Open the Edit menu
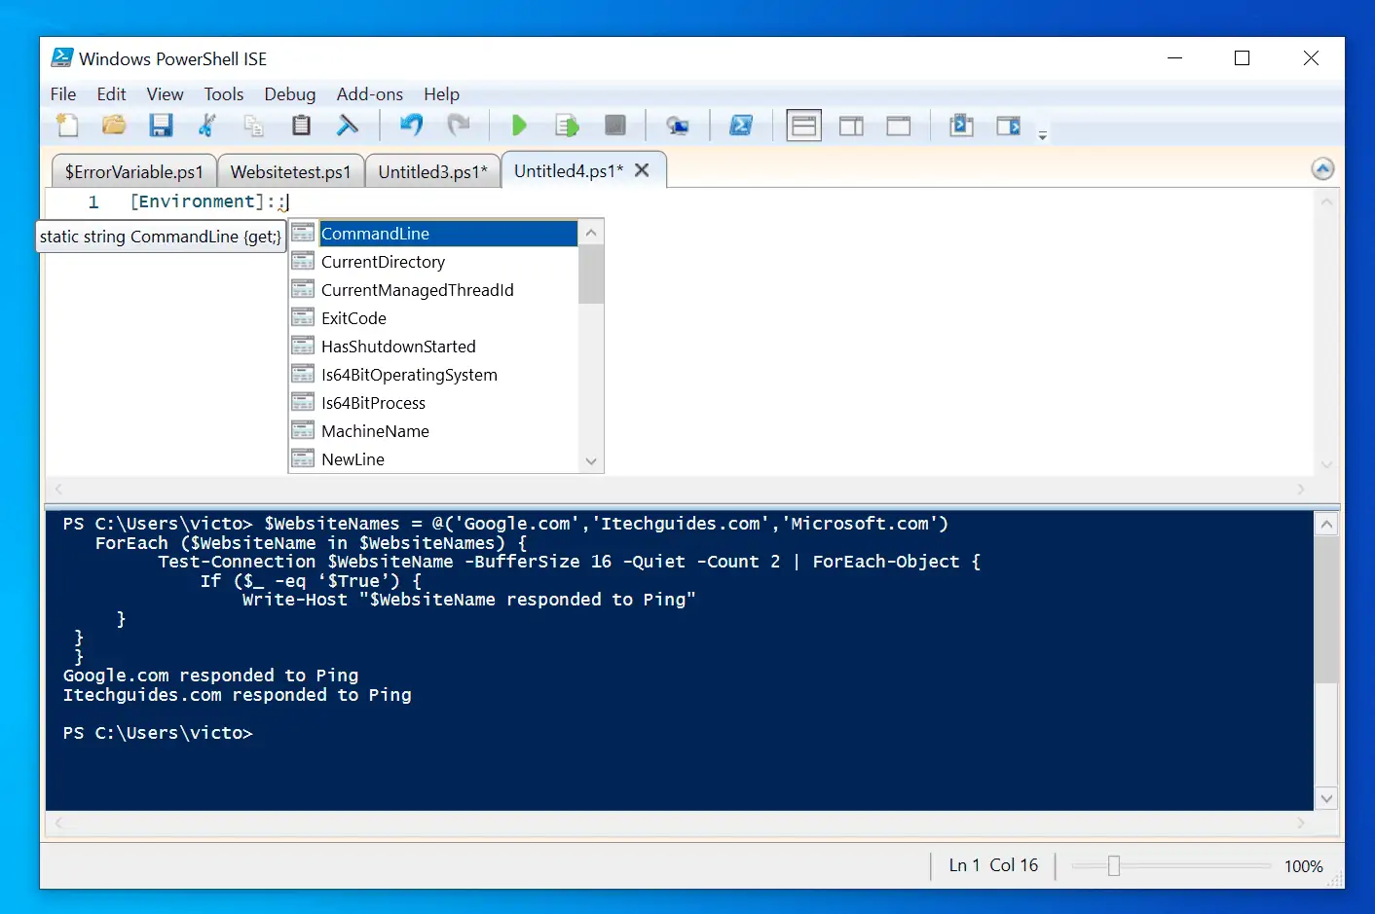Viewport: 1375px width, 914px height. [111, 94]
